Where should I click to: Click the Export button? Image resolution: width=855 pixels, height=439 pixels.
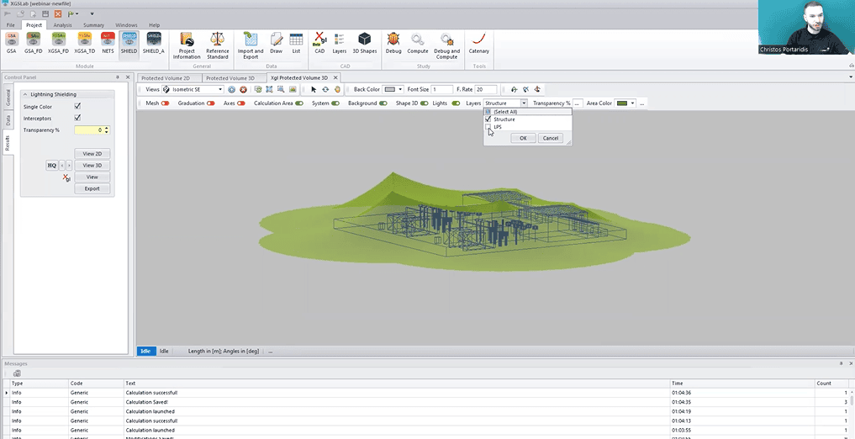click(x=92, y=188)
